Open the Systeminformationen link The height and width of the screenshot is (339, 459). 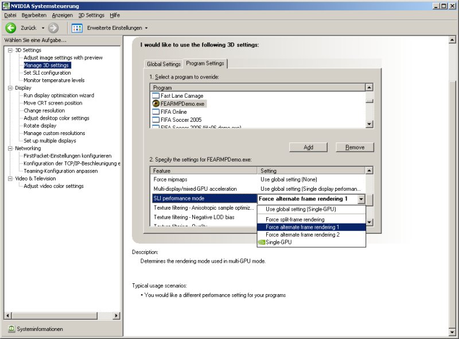pos(40,329)
